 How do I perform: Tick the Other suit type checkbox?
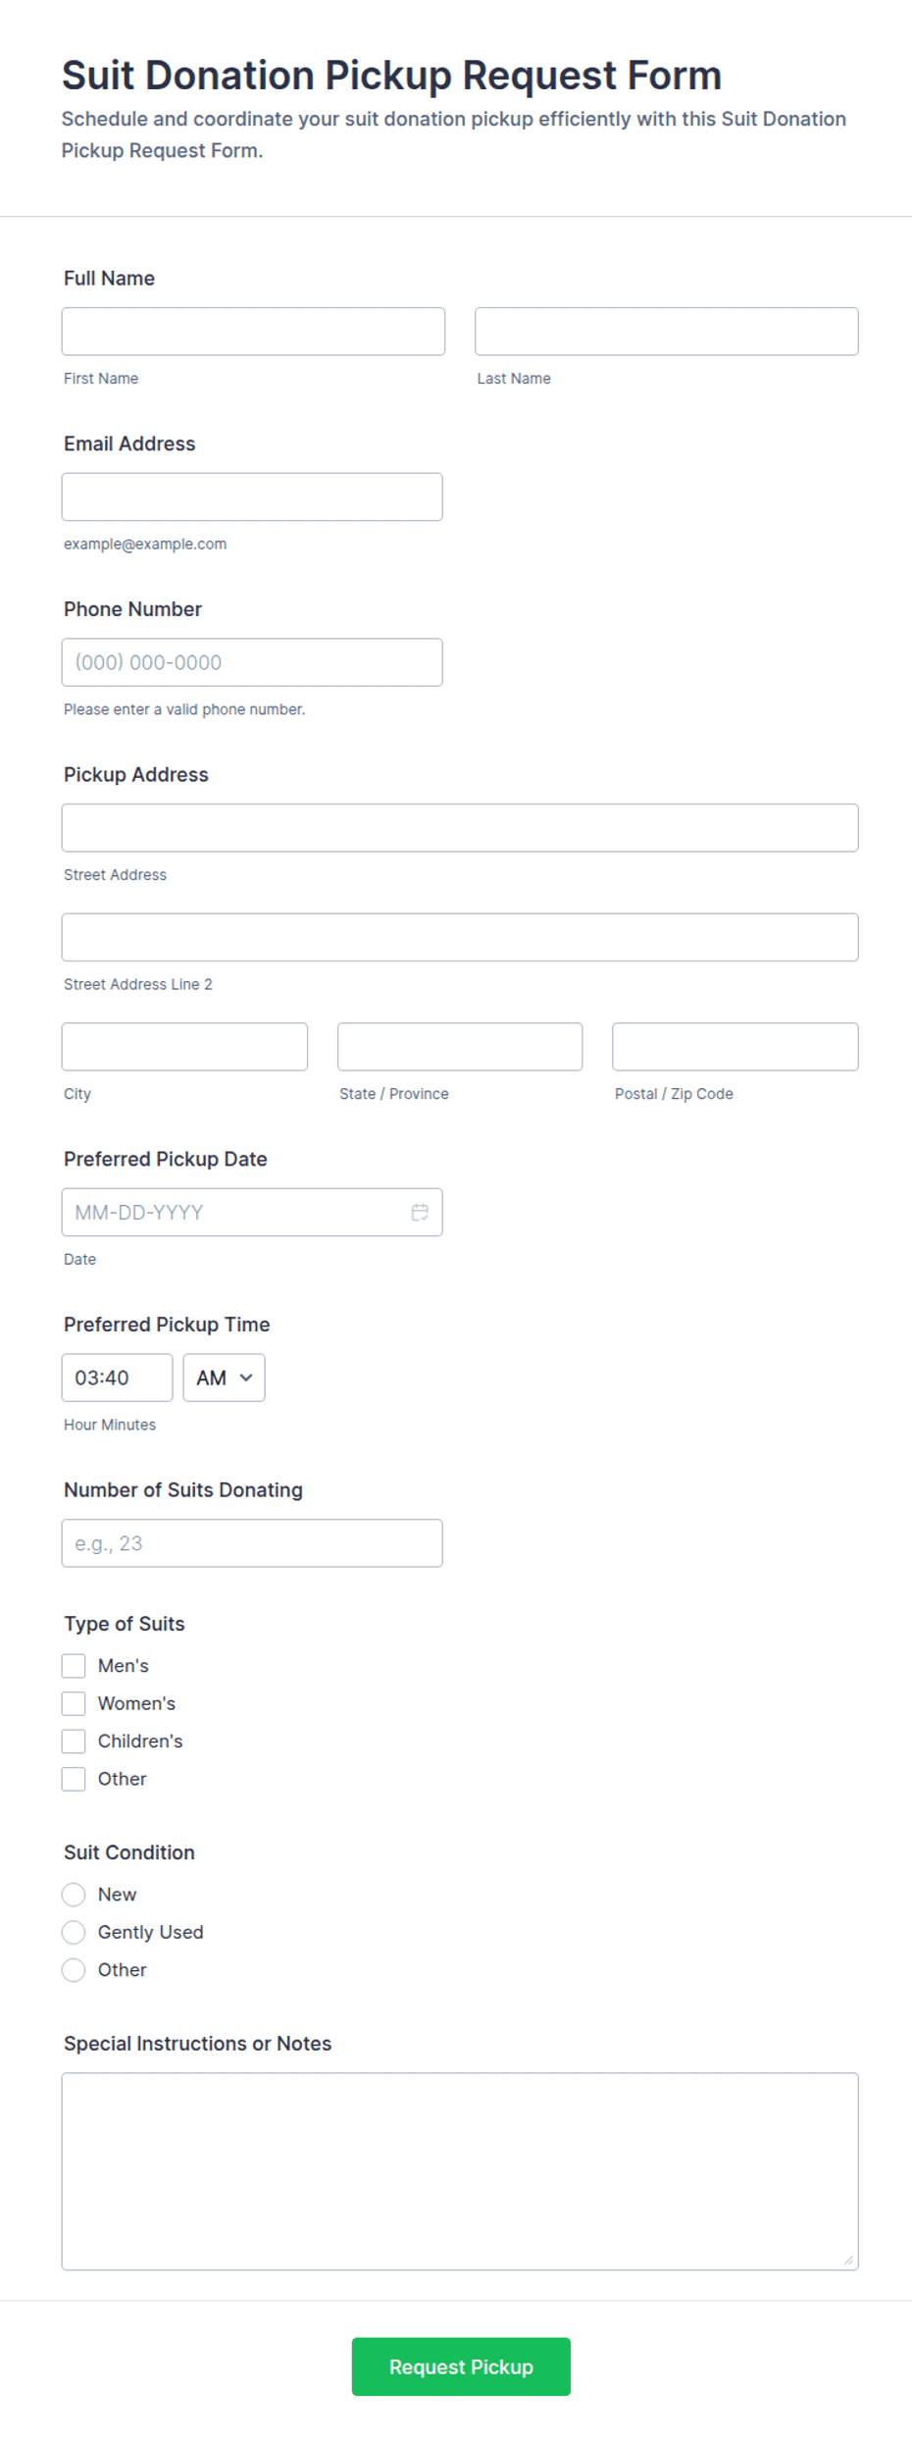(74, 1779)
